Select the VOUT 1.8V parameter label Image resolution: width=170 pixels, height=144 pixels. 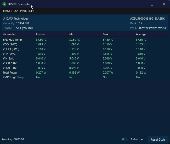(x=10, y=63)
